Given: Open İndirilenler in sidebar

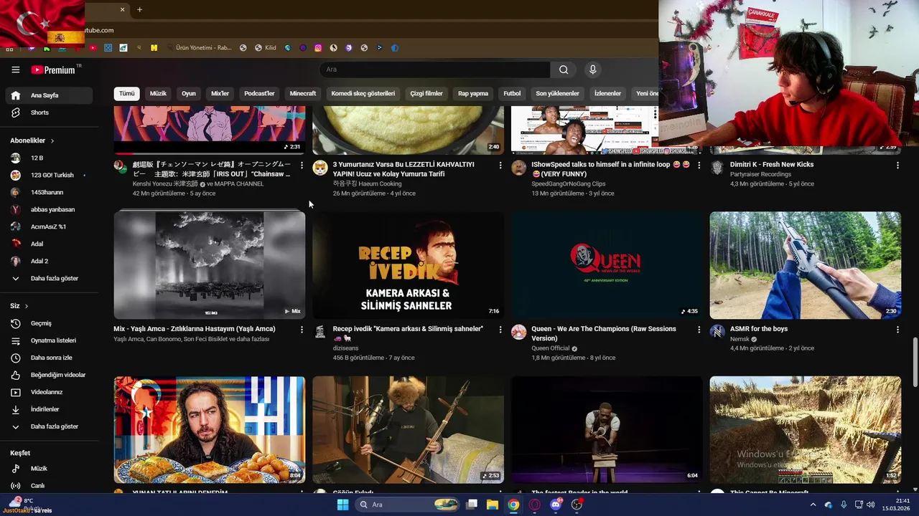Looking at the screenshot, I should (x=49, y=409).
